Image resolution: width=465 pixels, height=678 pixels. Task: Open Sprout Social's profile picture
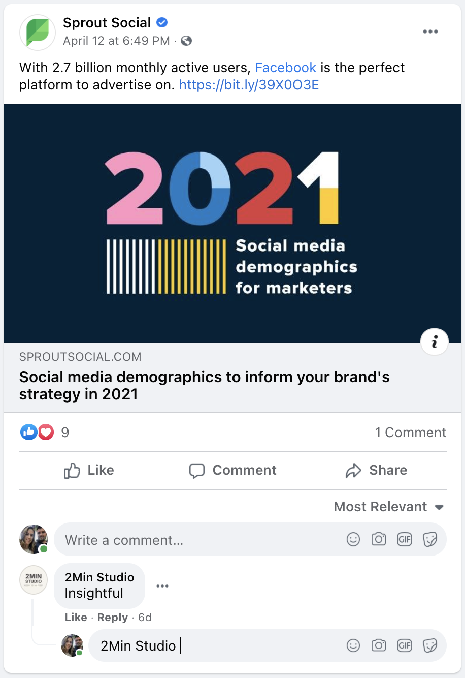tap(37, 32)
